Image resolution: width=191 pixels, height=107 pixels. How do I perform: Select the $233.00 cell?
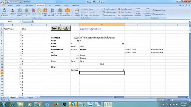coord(102,58)
